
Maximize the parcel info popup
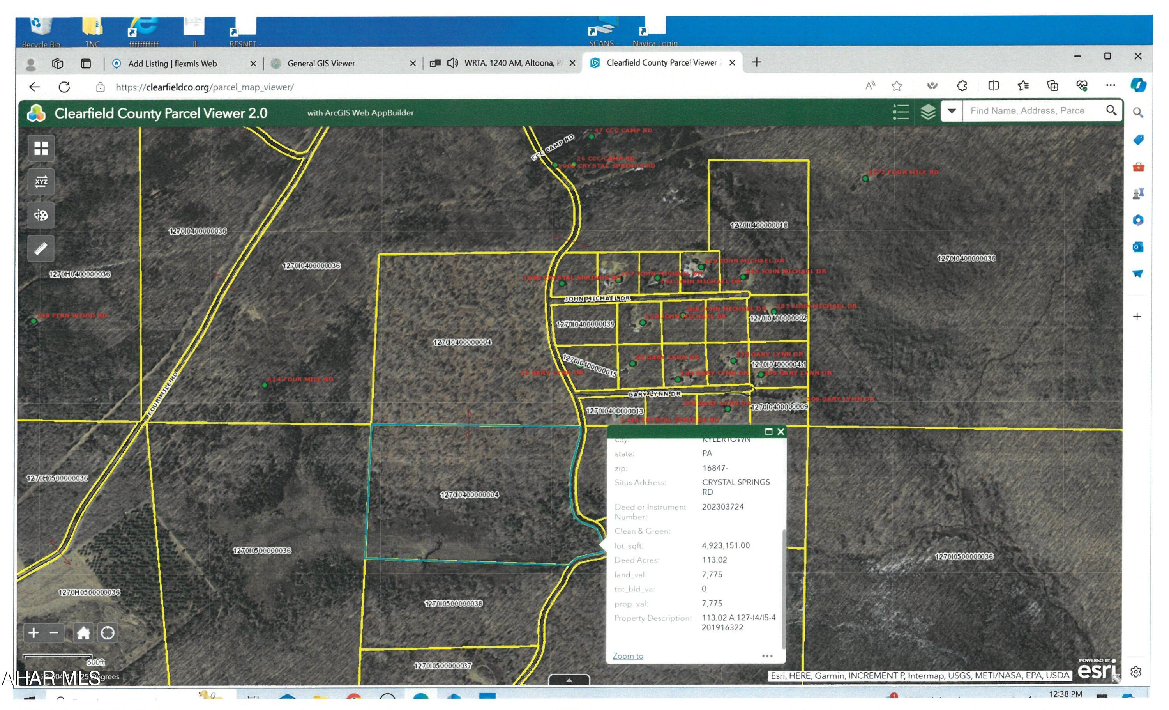coord(768,431)
